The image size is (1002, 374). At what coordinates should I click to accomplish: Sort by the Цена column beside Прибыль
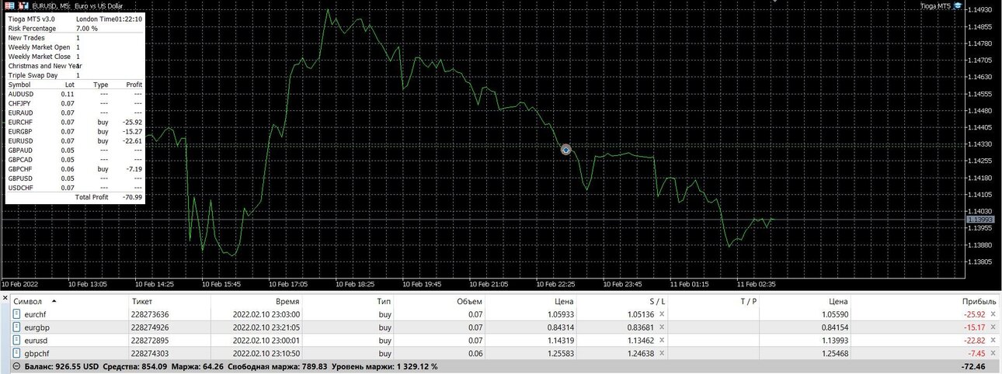click(x=838, y=301)
